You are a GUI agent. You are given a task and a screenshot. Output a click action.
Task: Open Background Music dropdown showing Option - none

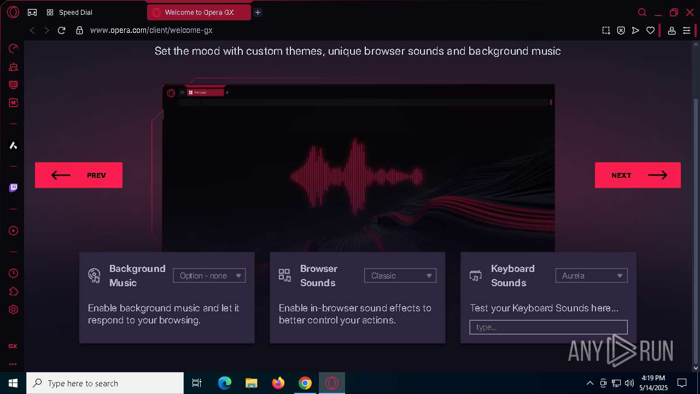209,276
